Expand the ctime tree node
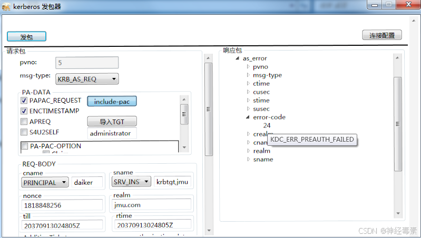Screen dimensions: 421x238 click(x=248, y=83)
